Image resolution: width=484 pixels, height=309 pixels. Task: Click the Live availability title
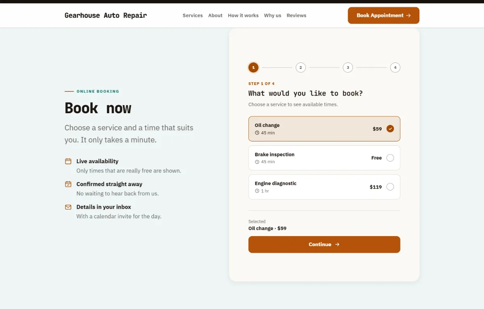tap(98, 161)
